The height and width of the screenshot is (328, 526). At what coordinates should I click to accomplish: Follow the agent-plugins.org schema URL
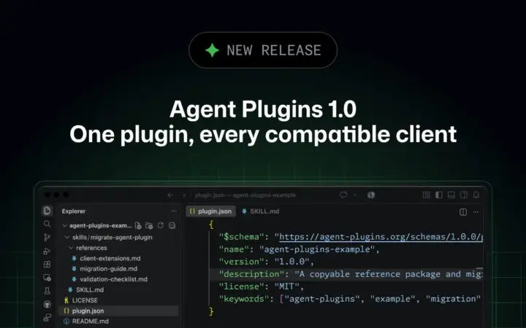pos(381,237)
